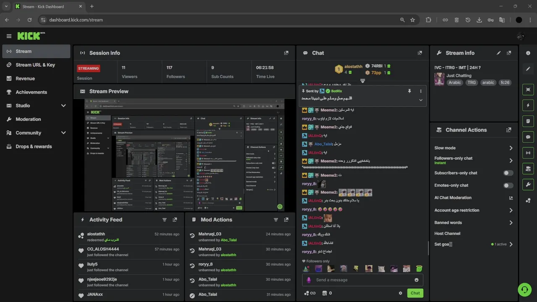This screenshot has width=537, height=302.
Task: Toggle the lightning Activity Feed sidebar icon
Action: (528, 105)
